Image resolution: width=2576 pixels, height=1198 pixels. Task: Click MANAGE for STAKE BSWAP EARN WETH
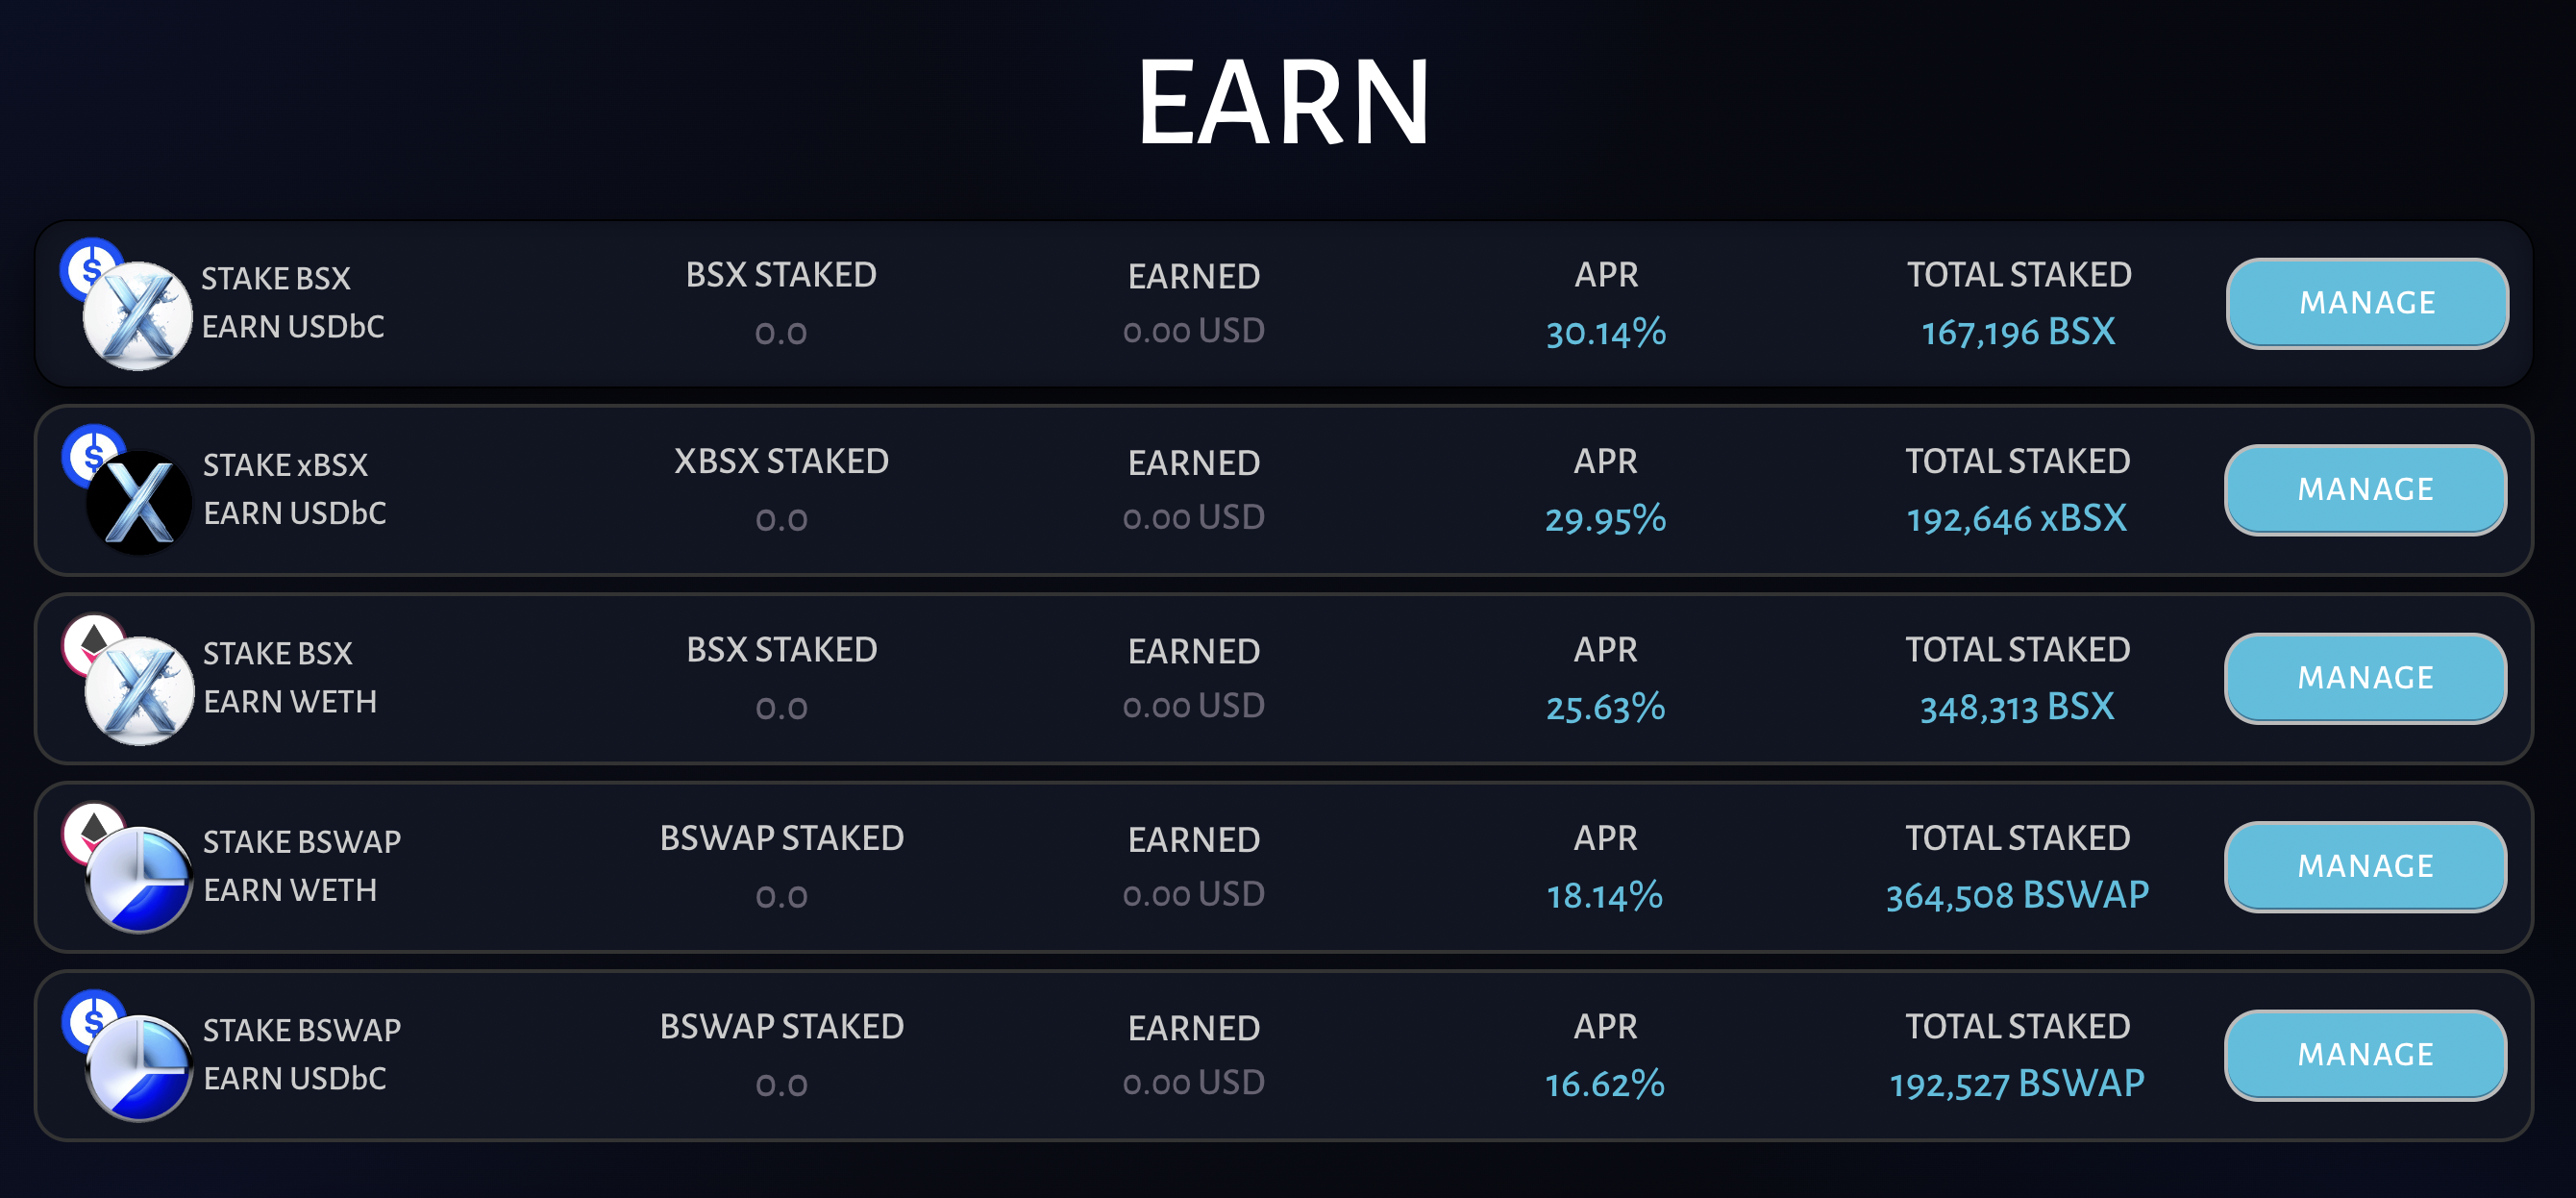pyautogui.click(x=2366, y=866)
